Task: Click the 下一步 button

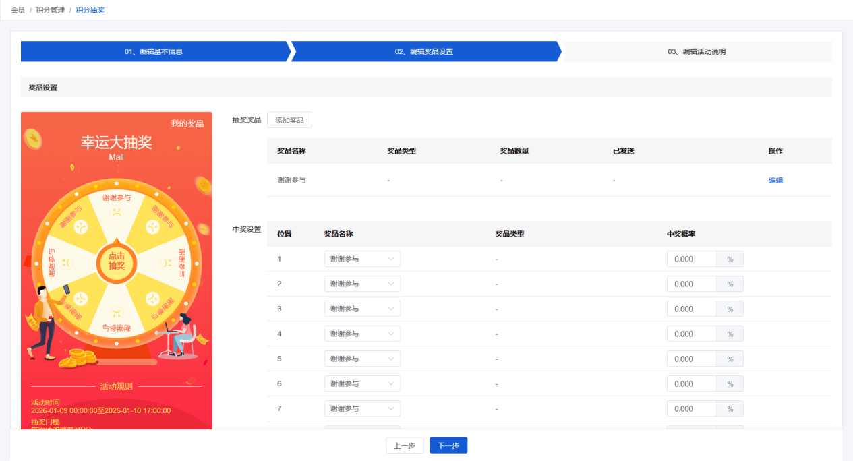Action: [448, 445]
